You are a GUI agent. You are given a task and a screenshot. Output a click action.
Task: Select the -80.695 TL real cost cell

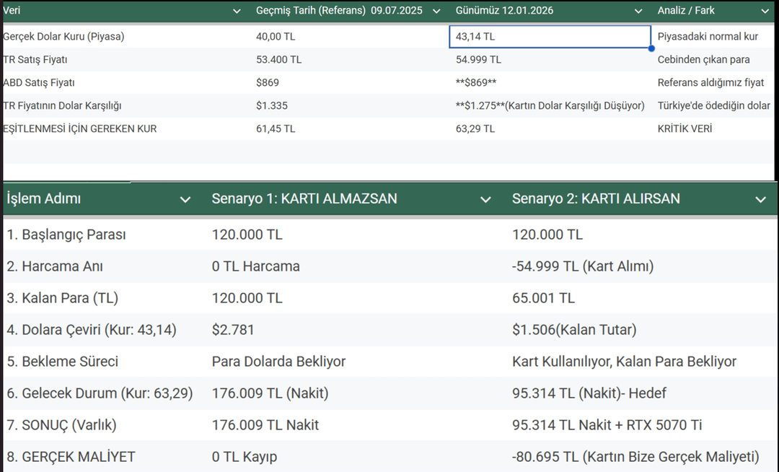coord(635,457)
